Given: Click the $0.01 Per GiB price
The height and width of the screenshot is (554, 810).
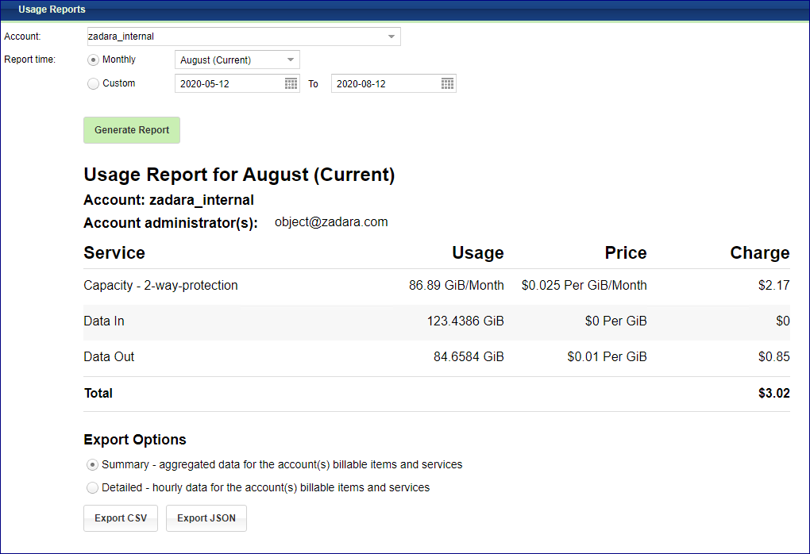Looking at the screenshot, I should 607,357.
